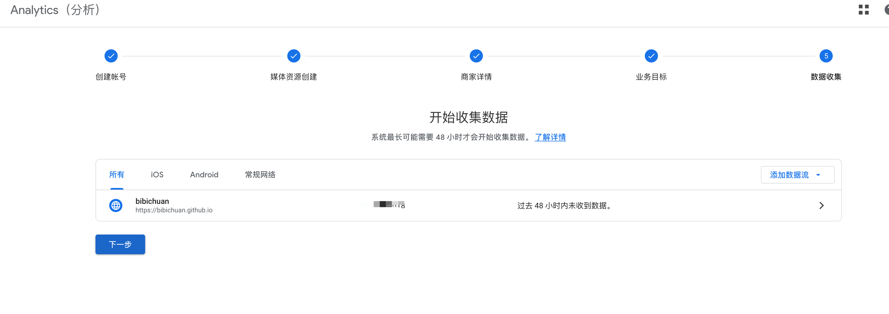Image resolution: width=889 pixels, height=314 pixels.
Task: Open the Google apps grid icon
Action: coord(863,10)
